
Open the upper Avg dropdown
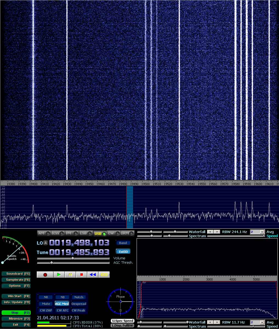click(x=262, y=232)
